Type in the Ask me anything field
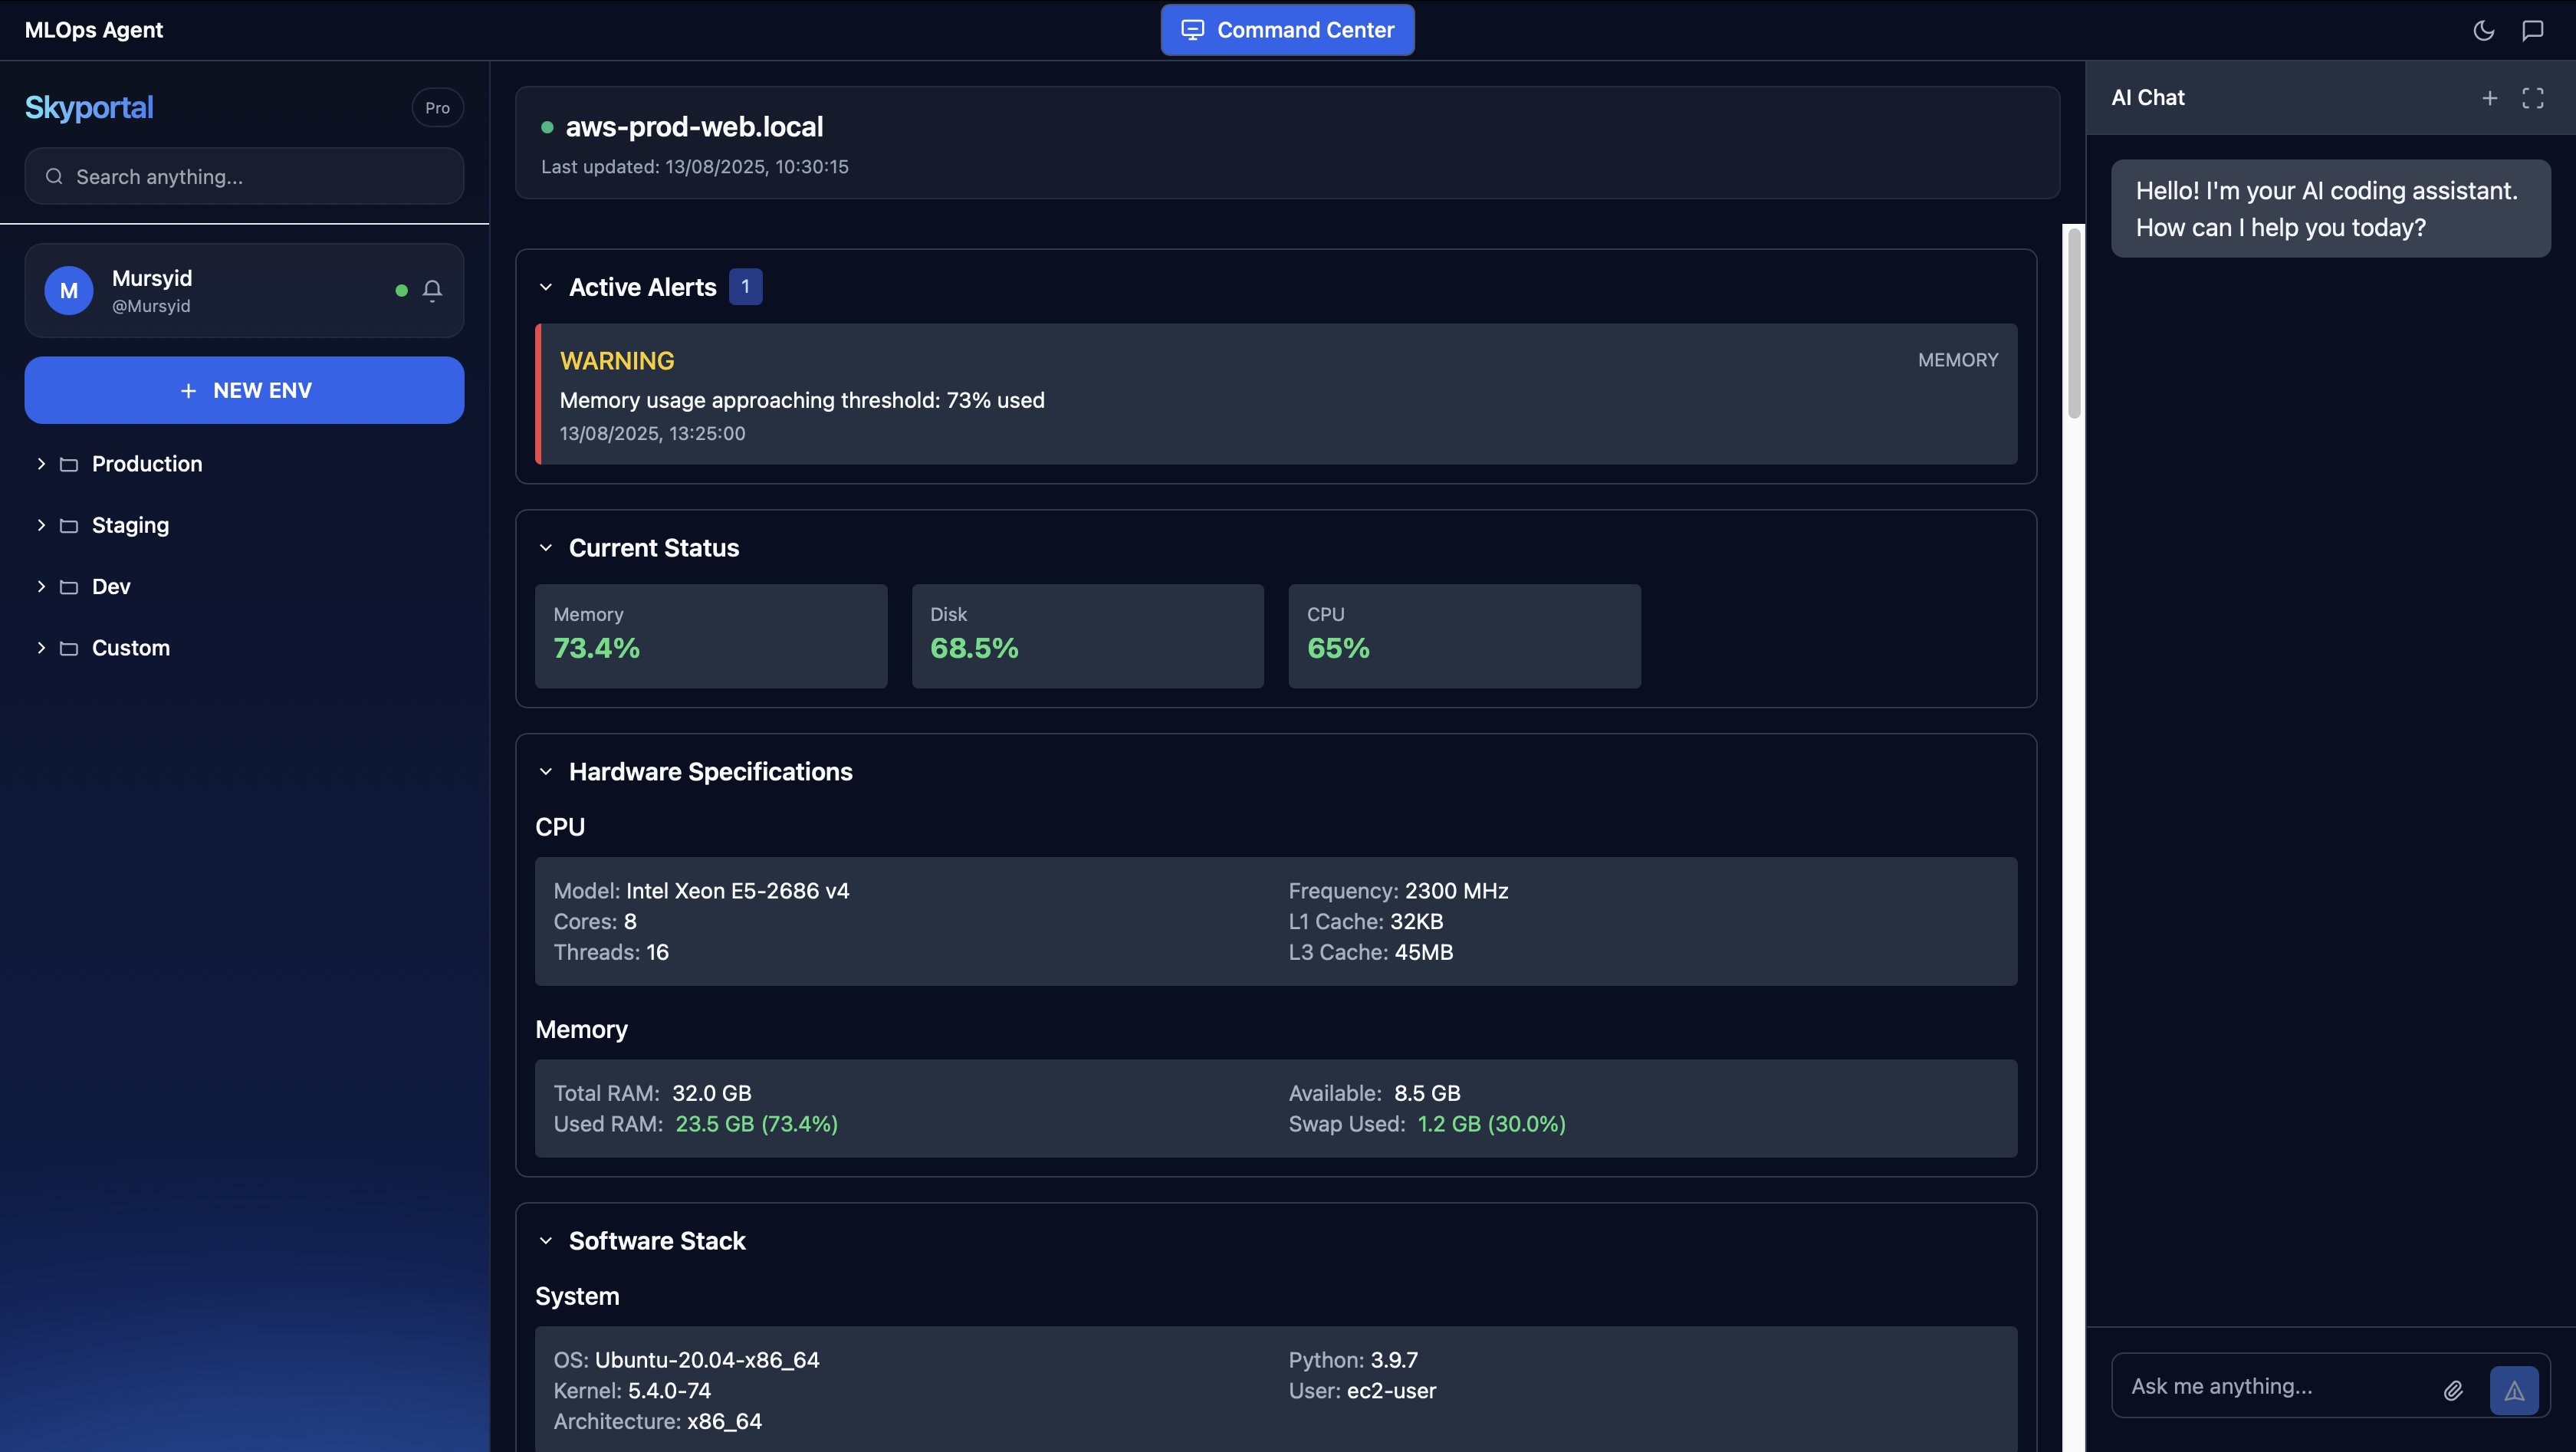 (2270, 1385)
